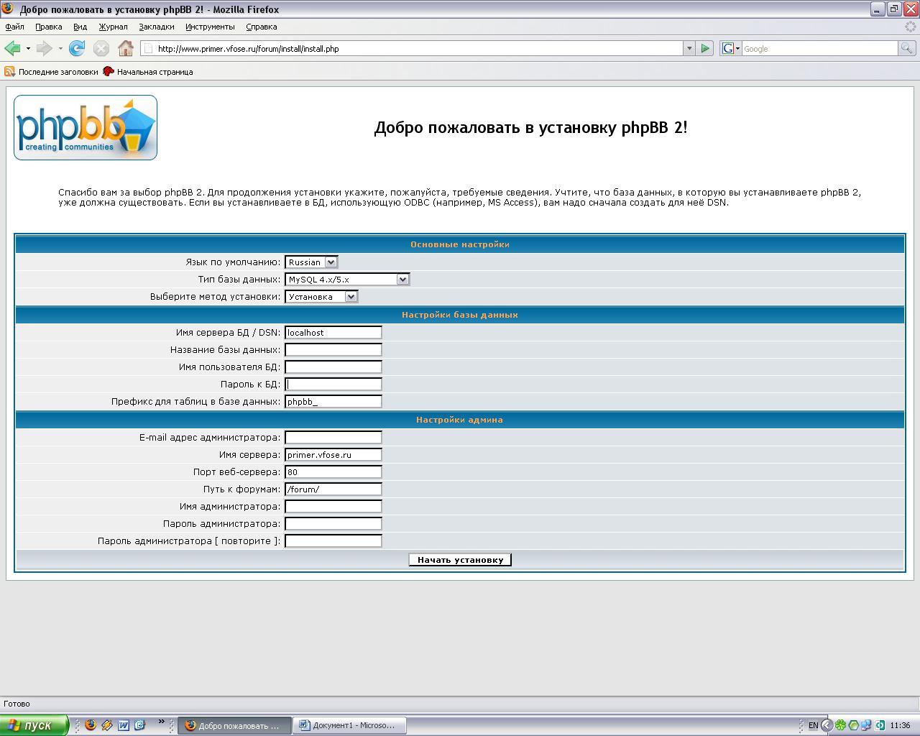Go to Home page icon
This screenshot has width=920, height=736.
(x=125, y=48)
